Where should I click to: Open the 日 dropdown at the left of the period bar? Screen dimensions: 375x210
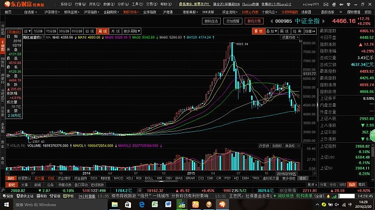[27, 31]
